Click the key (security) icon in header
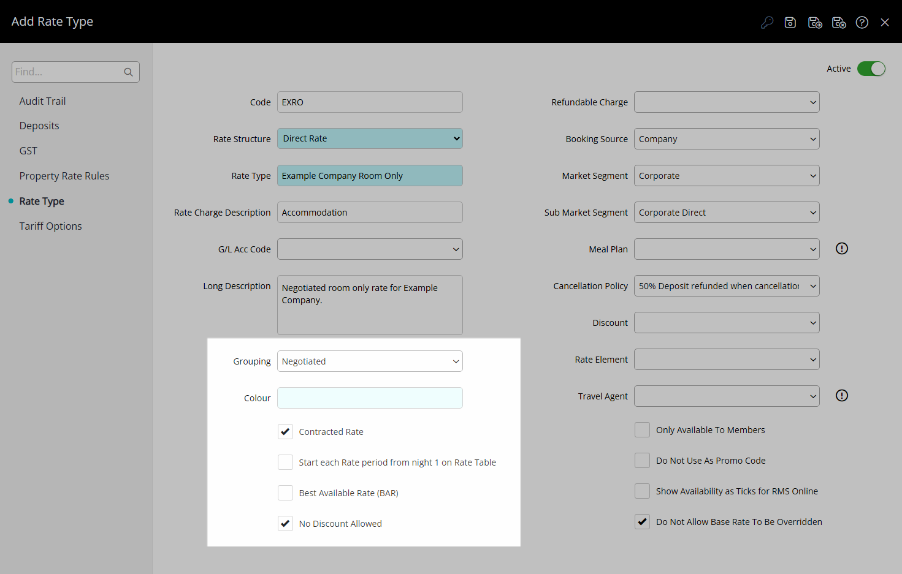Viewport: 902px width, 574px height. pos(766,23)
